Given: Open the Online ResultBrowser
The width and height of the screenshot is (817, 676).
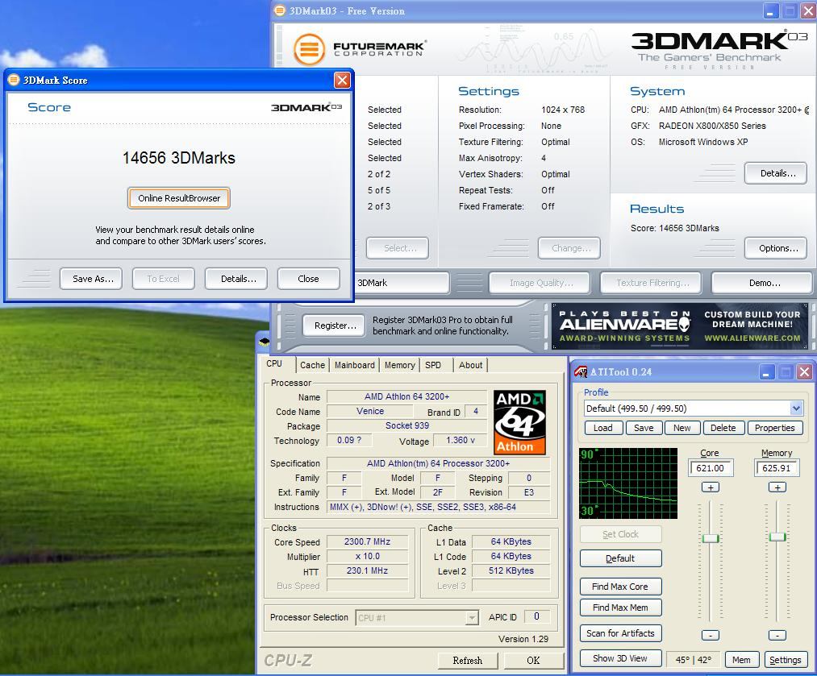Looking at the screenshot, I should (179, 197).
